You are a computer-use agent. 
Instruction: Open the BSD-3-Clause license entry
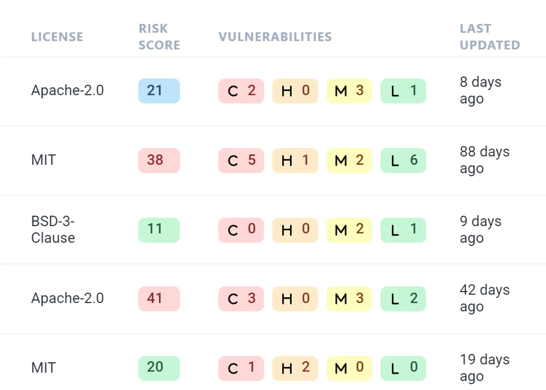[53, 230]
